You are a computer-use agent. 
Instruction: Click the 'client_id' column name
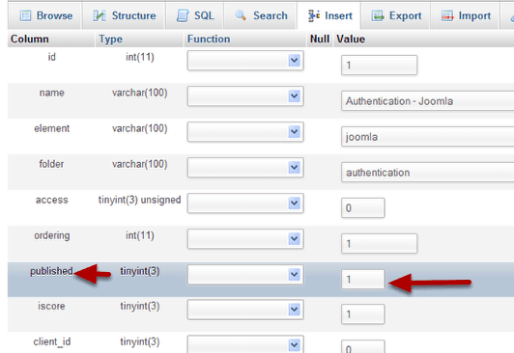click(52, 342)
